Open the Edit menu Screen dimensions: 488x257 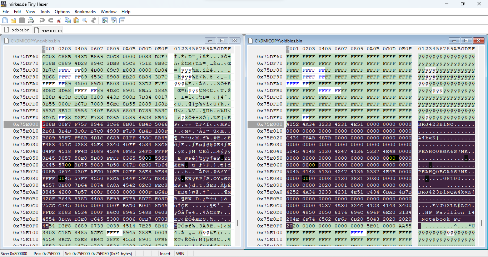(18, 12)
